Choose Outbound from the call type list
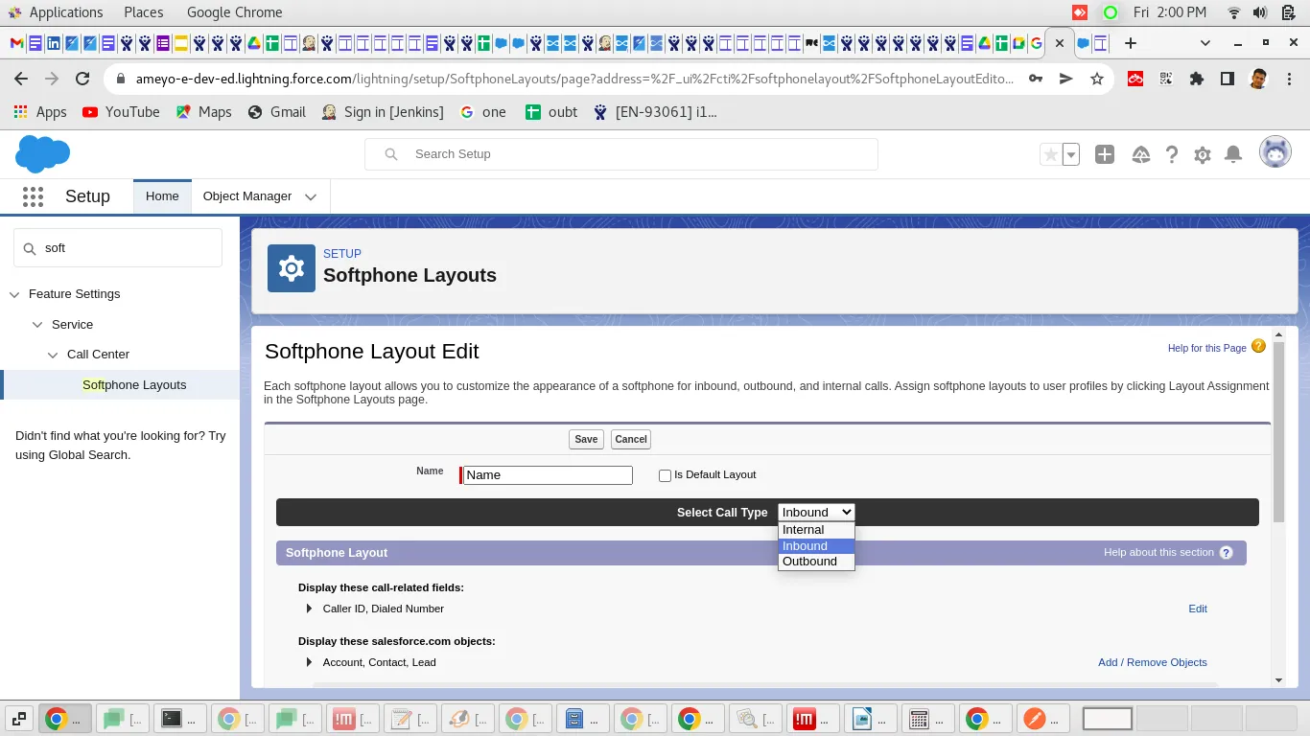 coord(816,562)
